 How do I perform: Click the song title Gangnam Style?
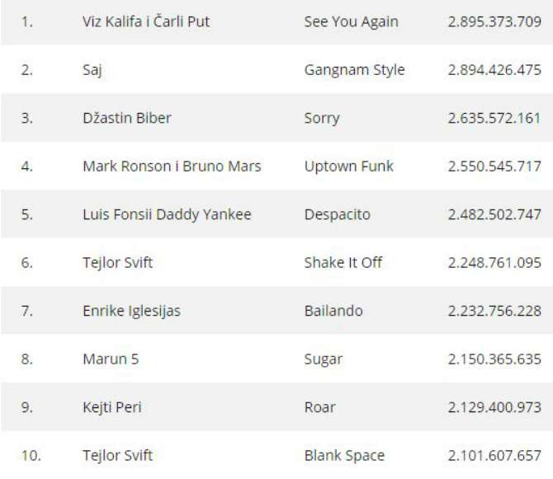354,70
